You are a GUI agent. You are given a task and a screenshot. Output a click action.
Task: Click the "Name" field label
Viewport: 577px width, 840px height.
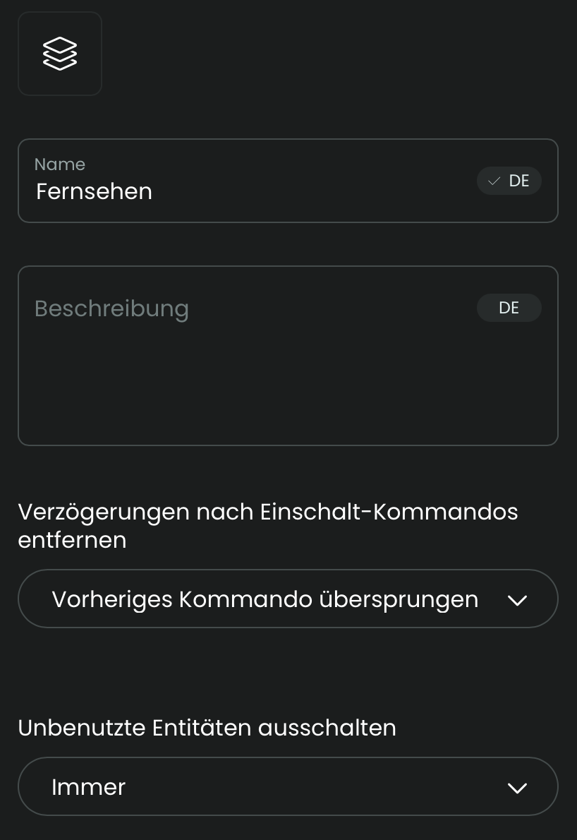60,164
